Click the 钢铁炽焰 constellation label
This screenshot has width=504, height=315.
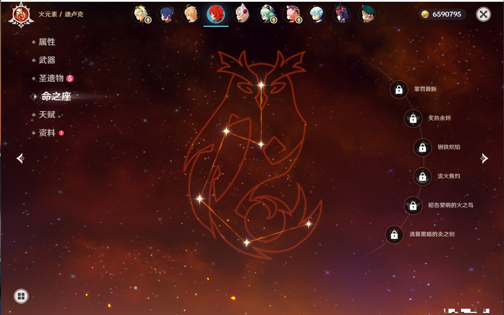coord(449,147)
